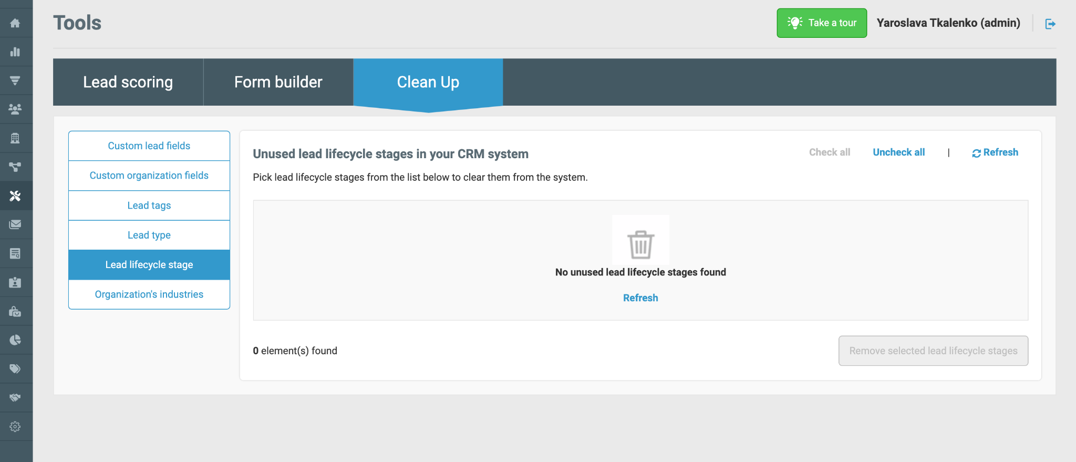
Task: Open the organizations building icon
Action: point(15,138)
